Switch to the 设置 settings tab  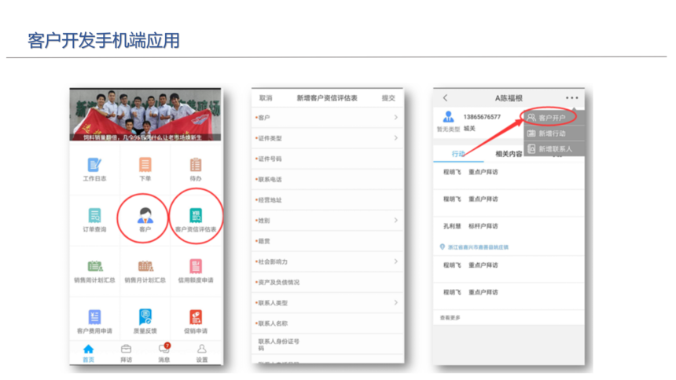point(202,353)
